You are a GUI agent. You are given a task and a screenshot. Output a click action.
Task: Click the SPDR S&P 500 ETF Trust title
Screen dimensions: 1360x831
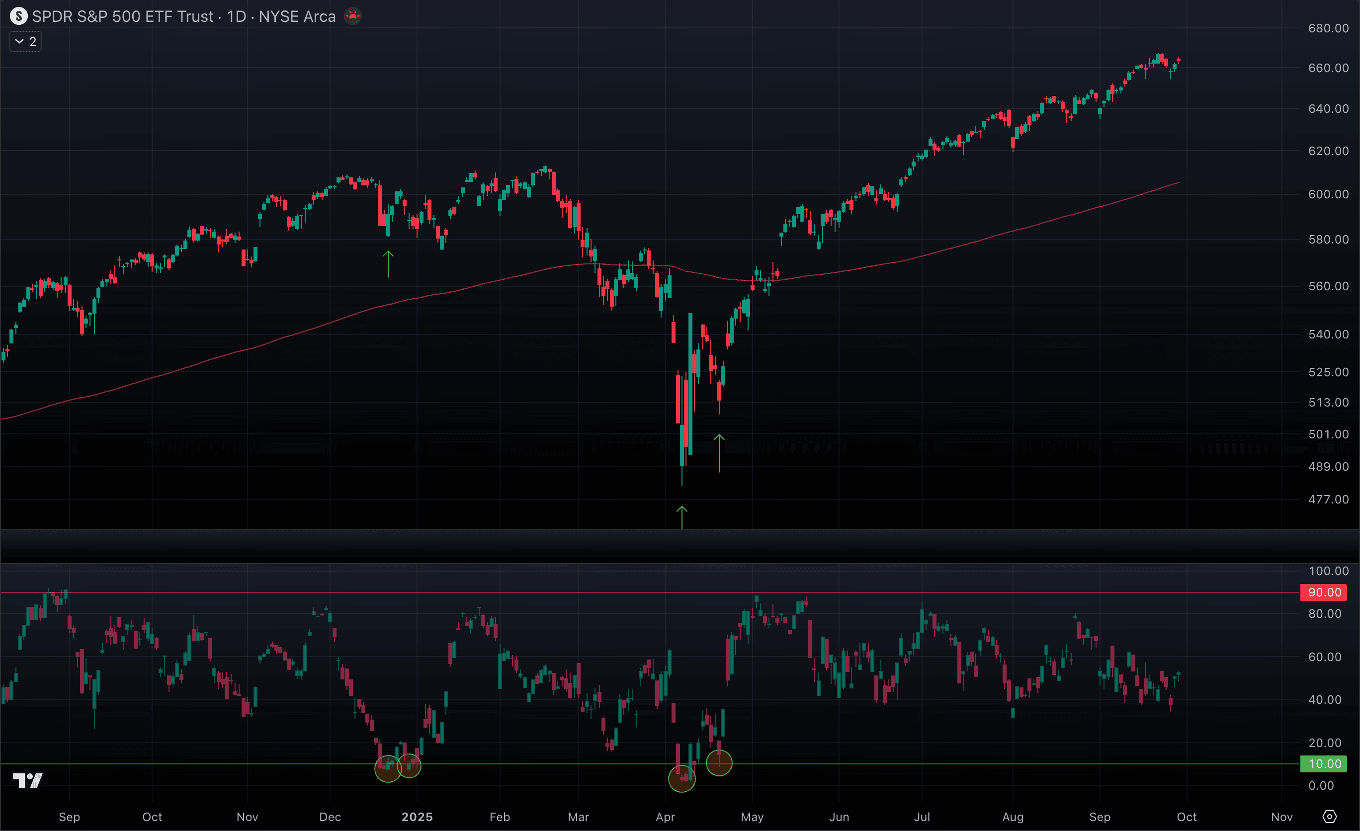coord(123,16)
